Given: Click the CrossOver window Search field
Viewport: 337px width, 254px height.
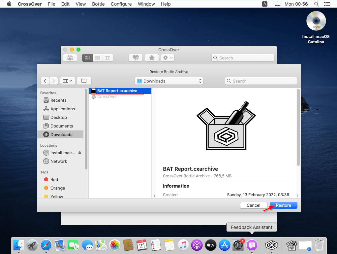Looking at the screenshot, I should coord(243,58).
